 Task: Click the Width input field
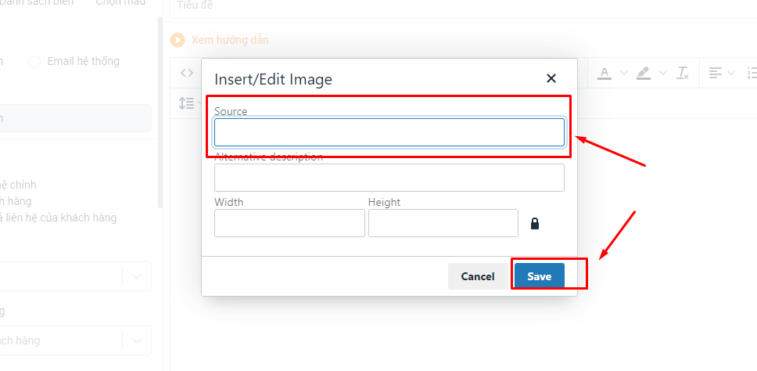coord(289,223)
